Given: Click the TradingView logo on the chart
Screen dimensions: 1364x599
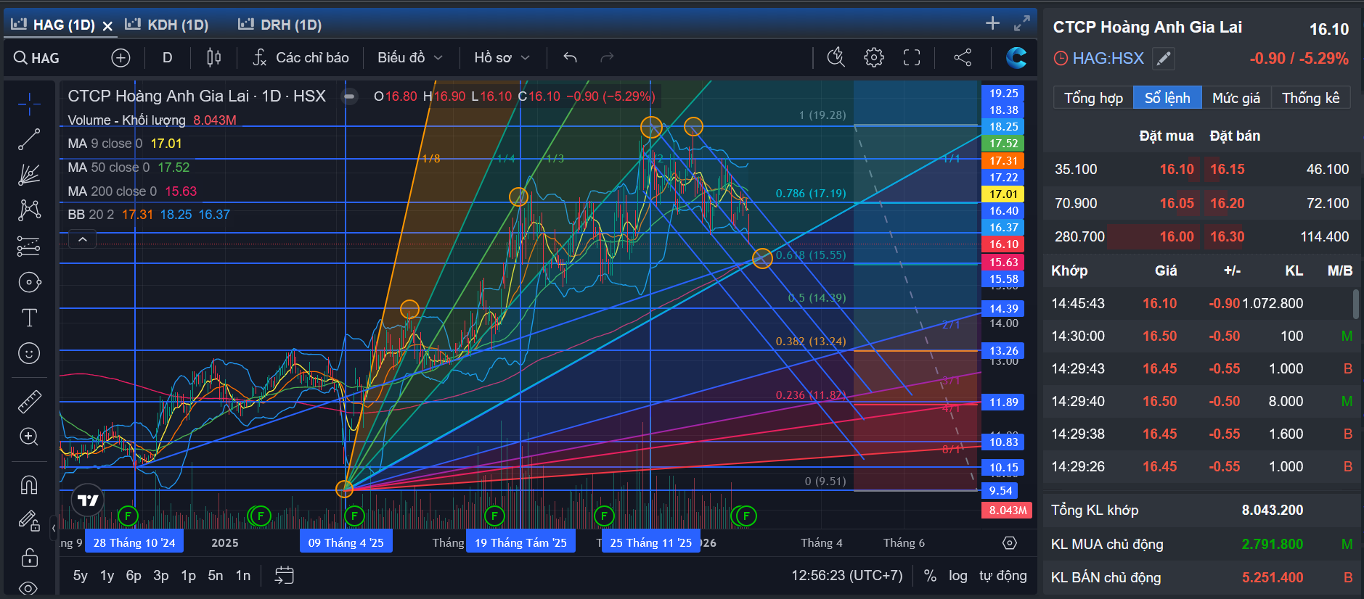Looking at the screenshot, I should coord(88,500).
